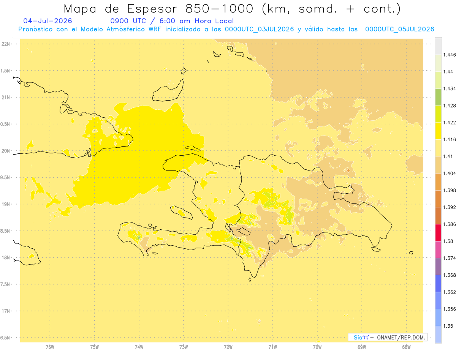Click the "69W" longitude label
Viewport: 456px width, 352px height.
(362, 347)
